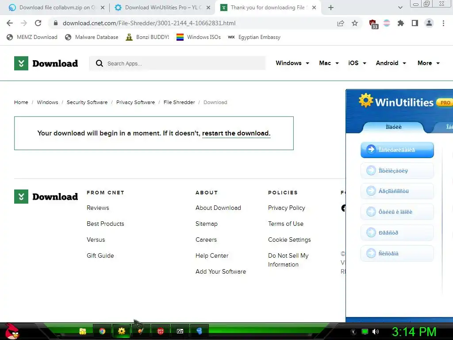The image size is (453, 340).
Task: Click the WinUtilities sidebar button Ðåãñòð
Action: click(397, 233)
